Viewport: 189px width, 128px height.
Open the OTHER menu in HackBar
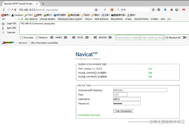pyautogui.click(x=155, y=19)
